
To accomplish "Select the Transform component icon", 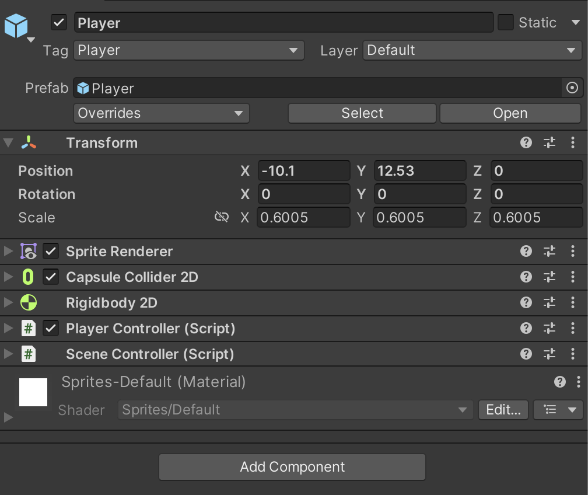I will pyautogui.click(x=29, y=142).
